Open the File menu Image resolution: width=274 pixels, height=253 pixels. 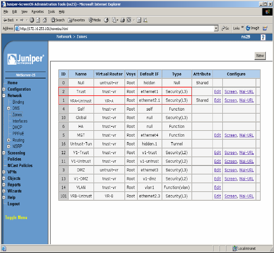6,12
